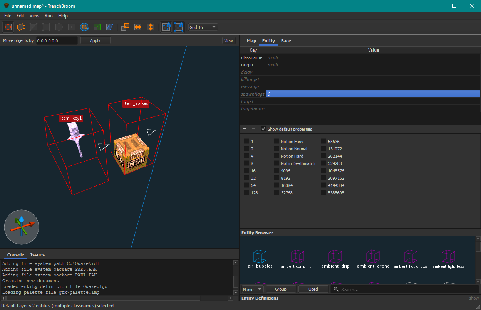Toggle the UV lock icon
481x310 pixels.
(x=179, y=27)
